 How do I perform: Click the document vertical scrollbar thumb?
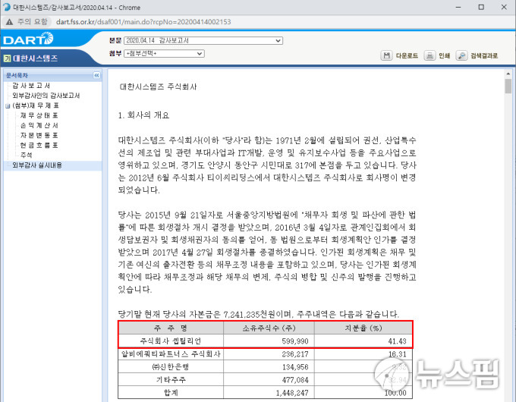[x=508, y=86]
